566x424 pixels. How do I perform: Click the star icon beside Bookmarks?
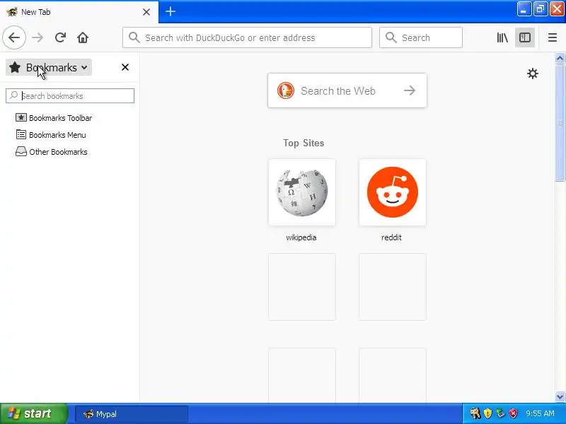(15, 67)
